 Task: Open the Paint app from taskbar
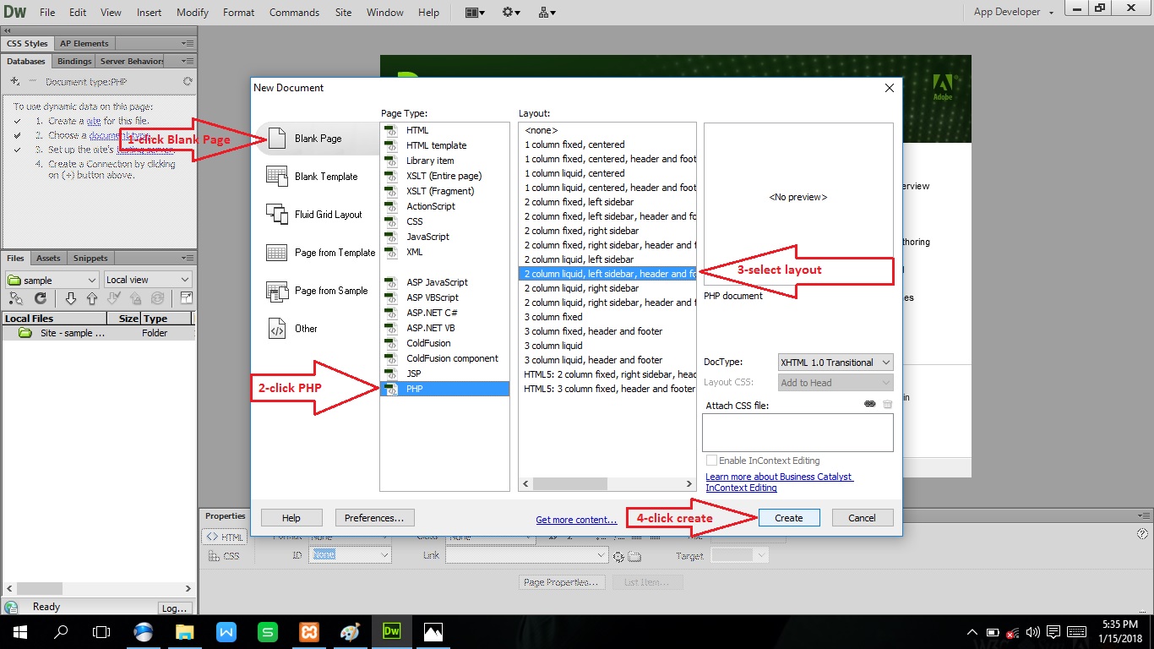click(x=350, y=631)
